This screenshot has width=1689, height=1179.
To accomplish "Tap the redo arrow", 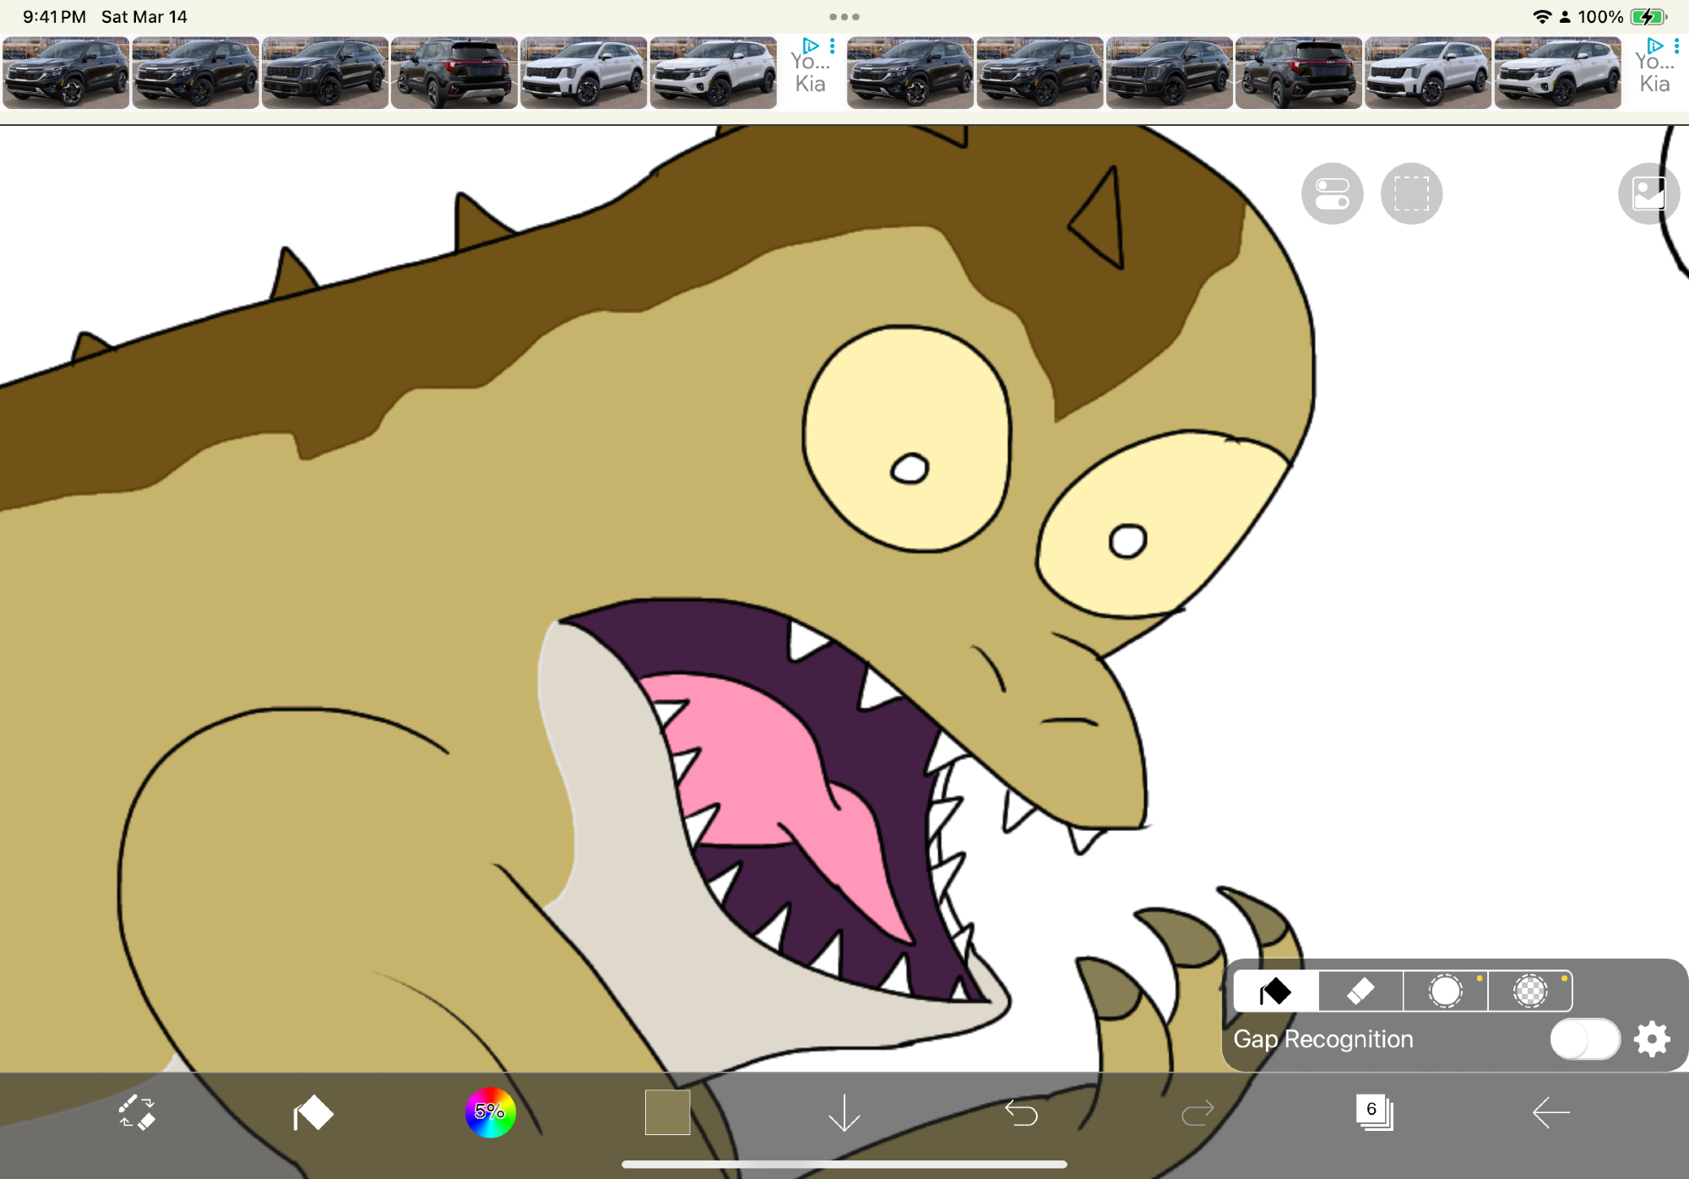I will tap(1198, 1113).
